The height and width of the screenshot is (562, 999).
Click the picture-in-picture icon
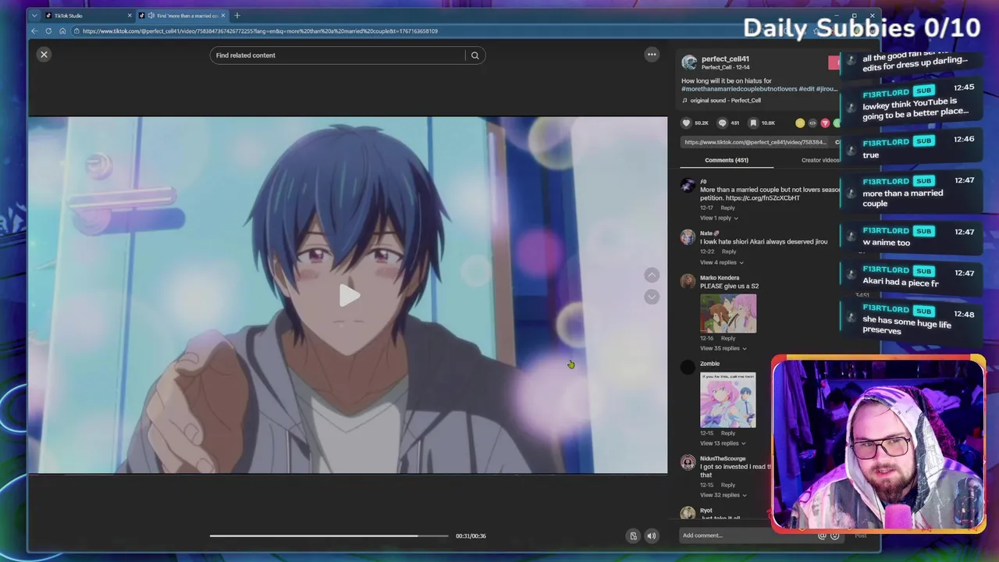[x=633, y=535]
